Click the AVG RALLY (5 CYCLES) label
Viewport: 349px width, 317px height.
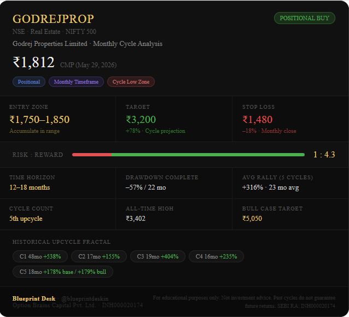pyautogui.click(x=277, y=178)
